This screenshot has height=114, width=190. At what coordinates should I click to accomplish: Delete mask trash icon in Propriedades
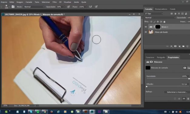[x=188, y=99]
